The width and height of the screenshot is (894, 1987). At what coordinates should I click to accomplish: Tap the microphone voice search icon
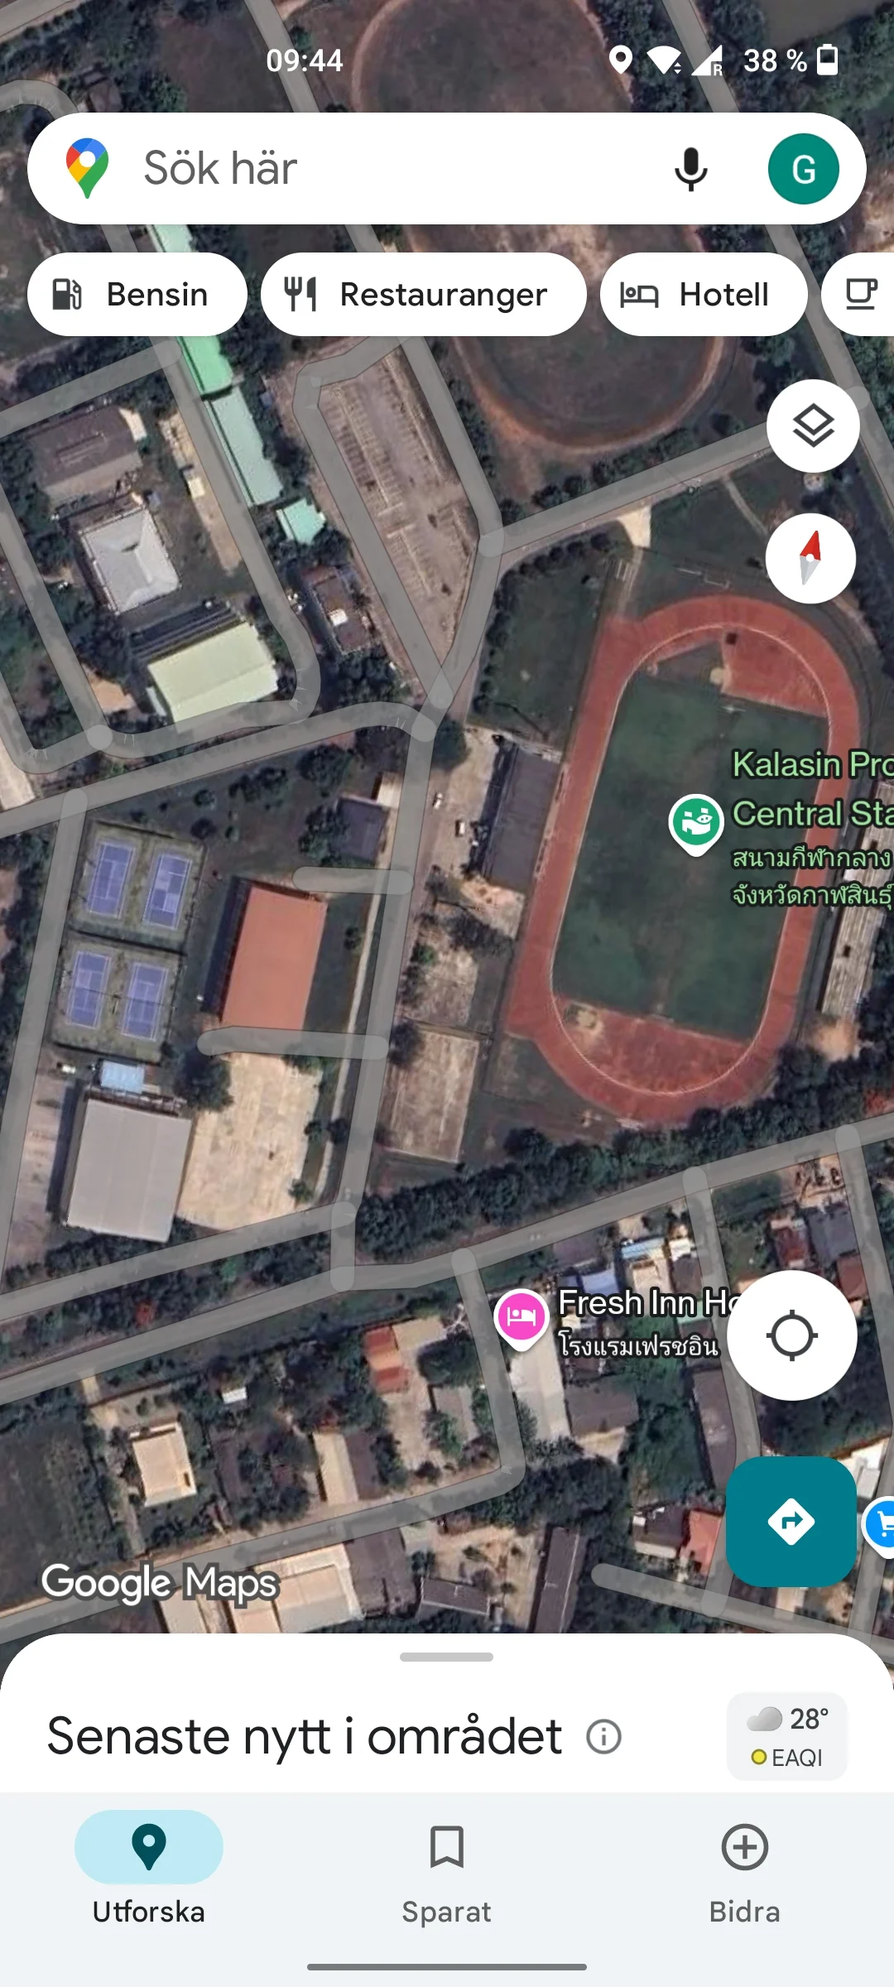[x=690, y=169]
